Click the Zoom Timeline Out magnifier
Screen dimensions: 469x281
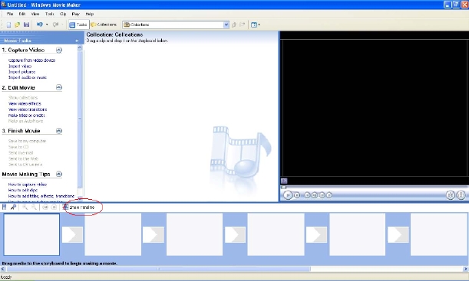click(34, 207)
